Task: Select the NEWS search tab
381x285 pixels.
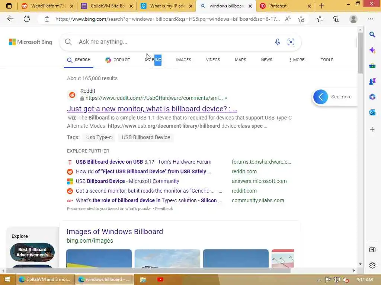Action: 266,60
